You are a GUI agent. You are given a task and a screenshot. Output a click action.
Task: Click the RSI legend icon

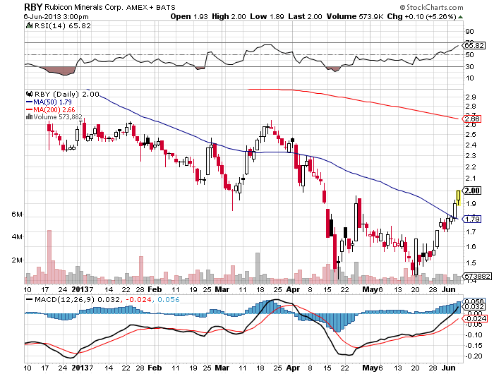click(x=30, y=25)
